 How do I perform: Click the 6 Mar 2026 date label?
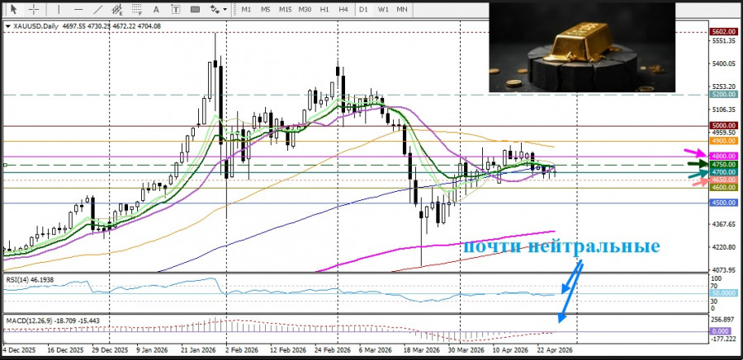click(x=376, y=351)
